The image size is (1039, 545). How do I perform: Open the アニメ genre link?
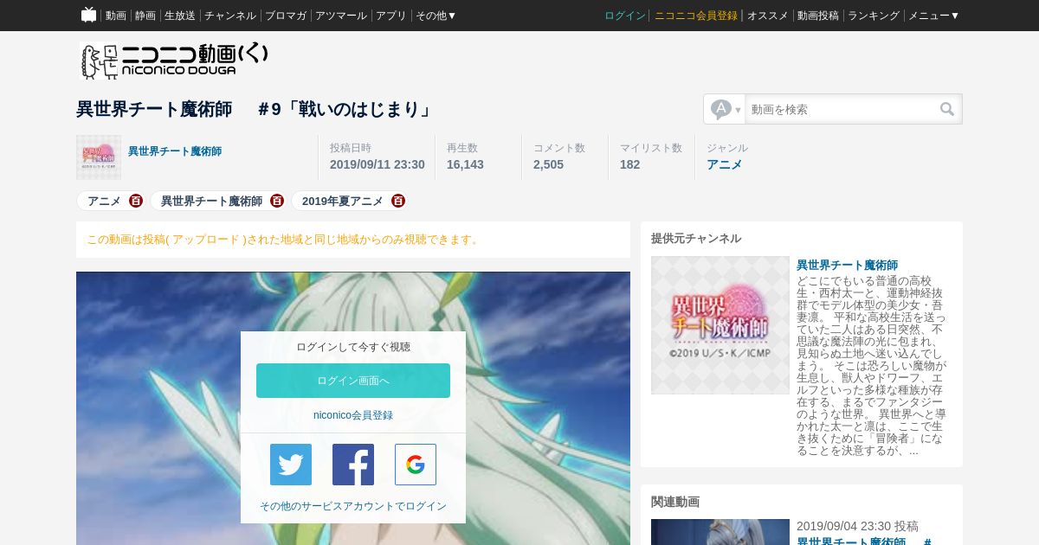pos(725,164)
